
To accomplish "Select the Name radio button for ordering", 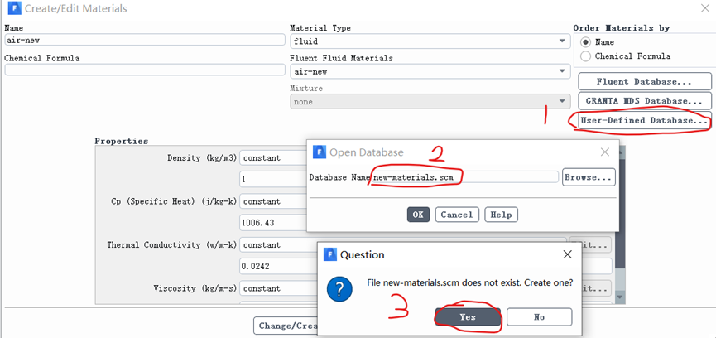I will (x=586, y=42).
